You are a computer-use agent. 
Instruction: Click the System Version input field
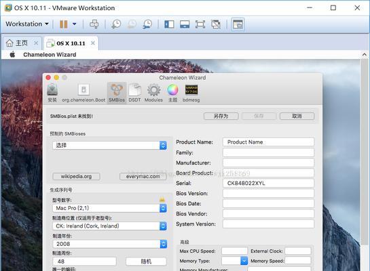268,224
